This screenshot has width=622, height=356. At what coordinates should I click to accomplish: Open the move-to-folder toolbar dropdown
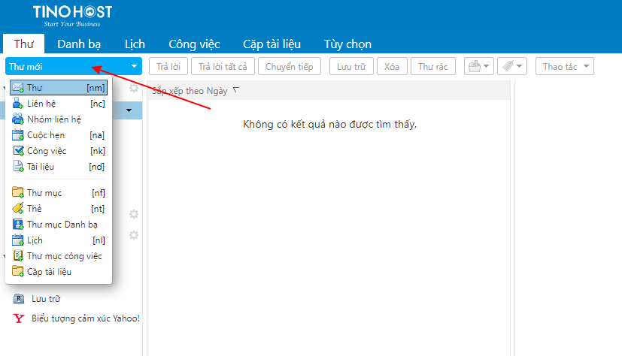pyautogui.click(x=479, y=67)
